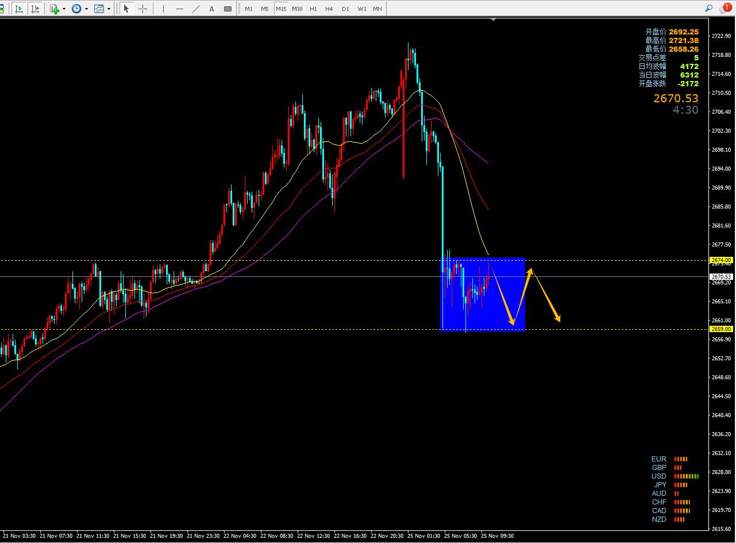
Task: Click the 4172 daily average range value
Action: click(689, 67)
